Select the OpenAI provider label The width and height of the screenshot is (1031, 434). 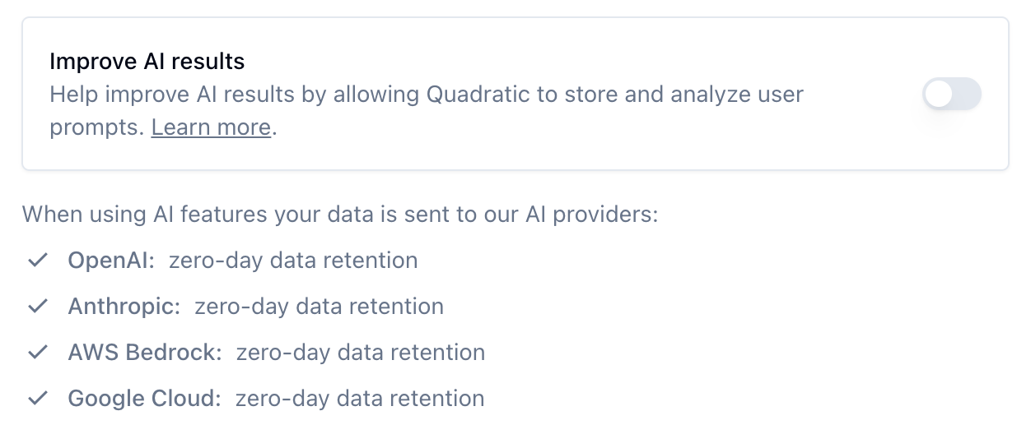[111, 261]
